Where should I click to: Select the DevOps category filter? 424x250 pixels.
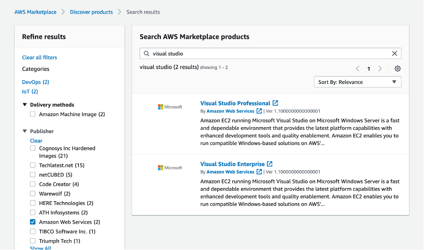click(x=36, y=82)
